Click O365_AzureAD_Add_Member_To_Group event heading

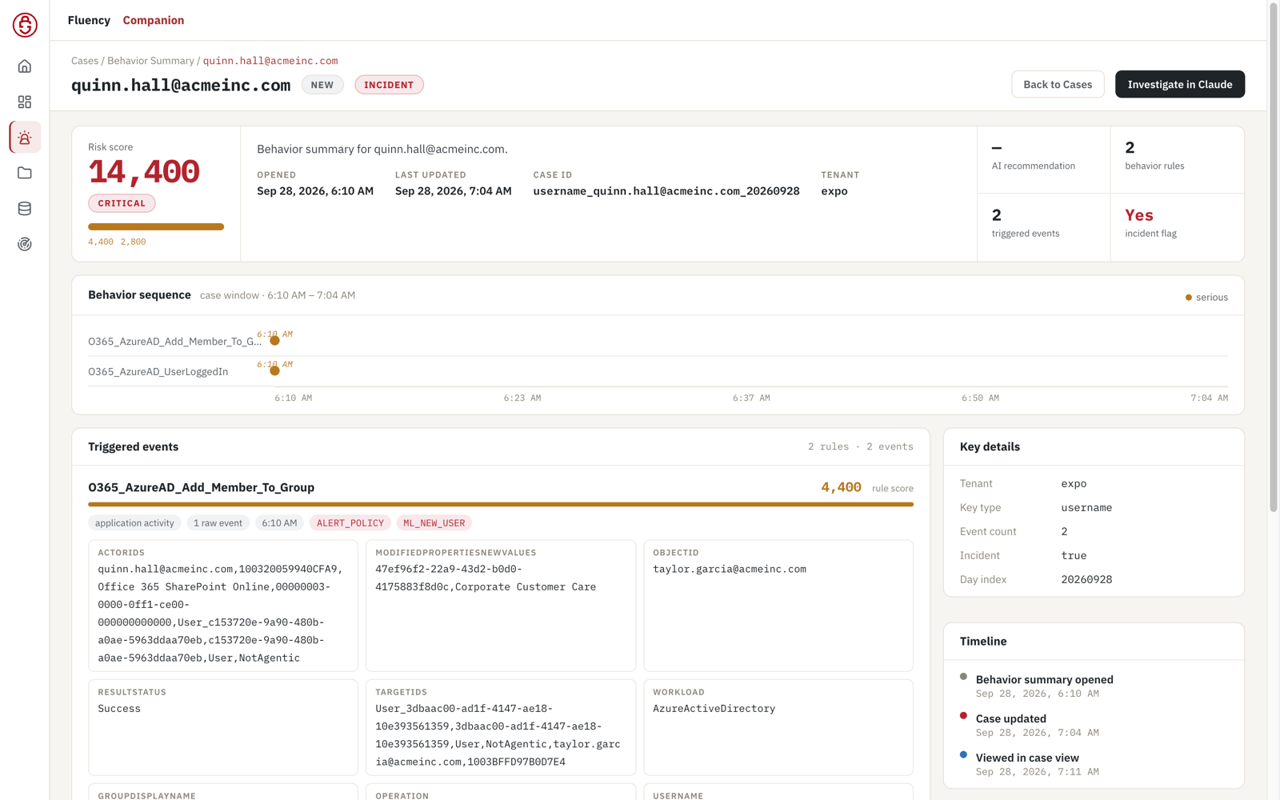click(x=201, y=487)
